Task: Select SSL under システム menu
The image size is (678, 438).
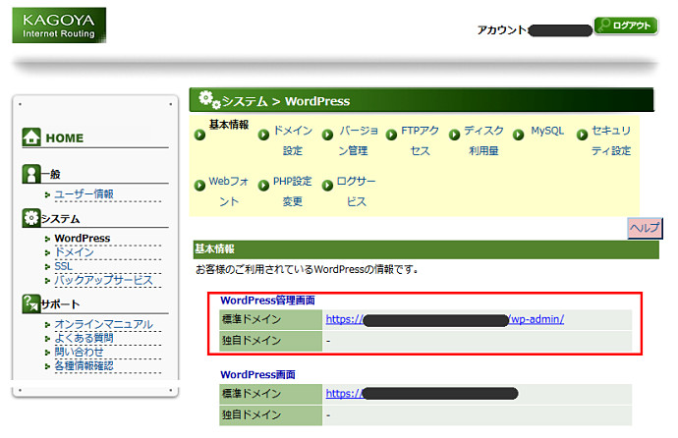Action: click(63, 266)
